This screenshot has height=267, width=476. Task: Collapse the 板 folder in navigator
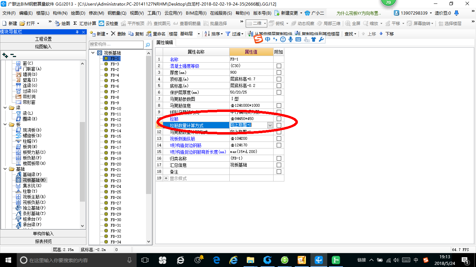pyautogui.click(x=5, y=124)
